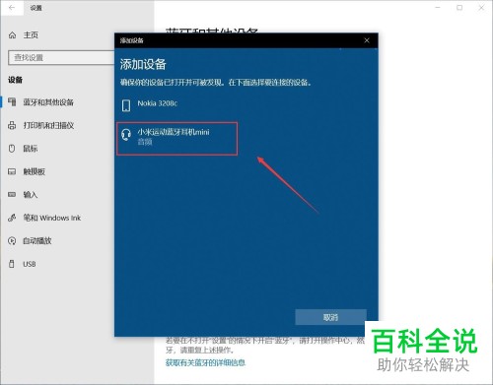
Task: Switch to 触摸板 settings
Action: pyautogui.click(x=34, y=171)
